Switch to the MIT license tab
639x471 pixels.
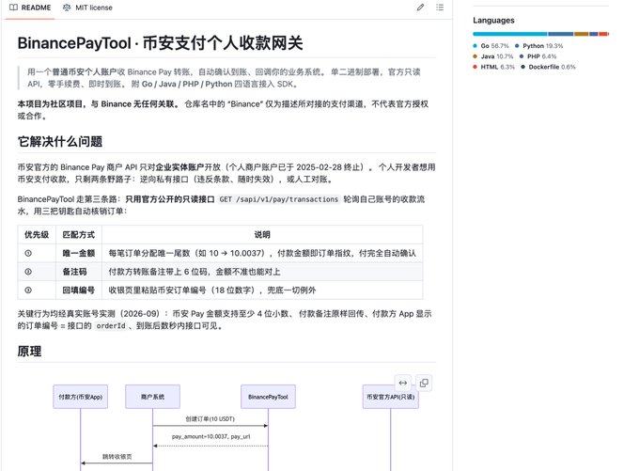(87, 8)
